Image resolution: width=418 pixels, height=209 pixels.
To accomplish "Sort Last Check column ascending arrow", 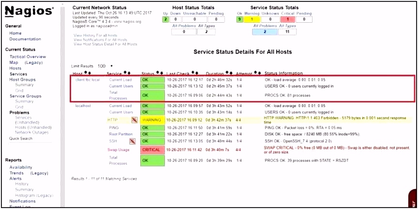I will coord(193,73).
